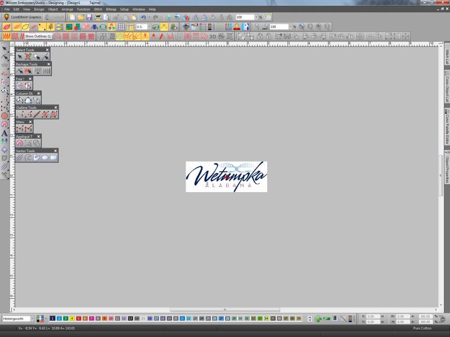Choose the Applique tool icon
The image size is (450, 337).
point(20,143)
